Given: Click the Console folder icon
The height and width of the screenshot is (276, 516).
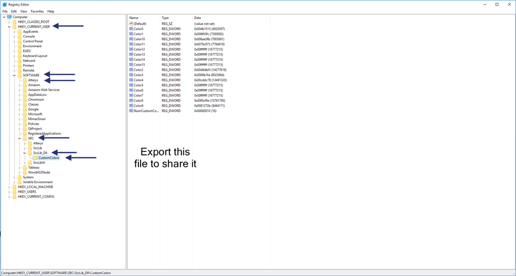Looking at the screenshot, I should tap(20, 37).
